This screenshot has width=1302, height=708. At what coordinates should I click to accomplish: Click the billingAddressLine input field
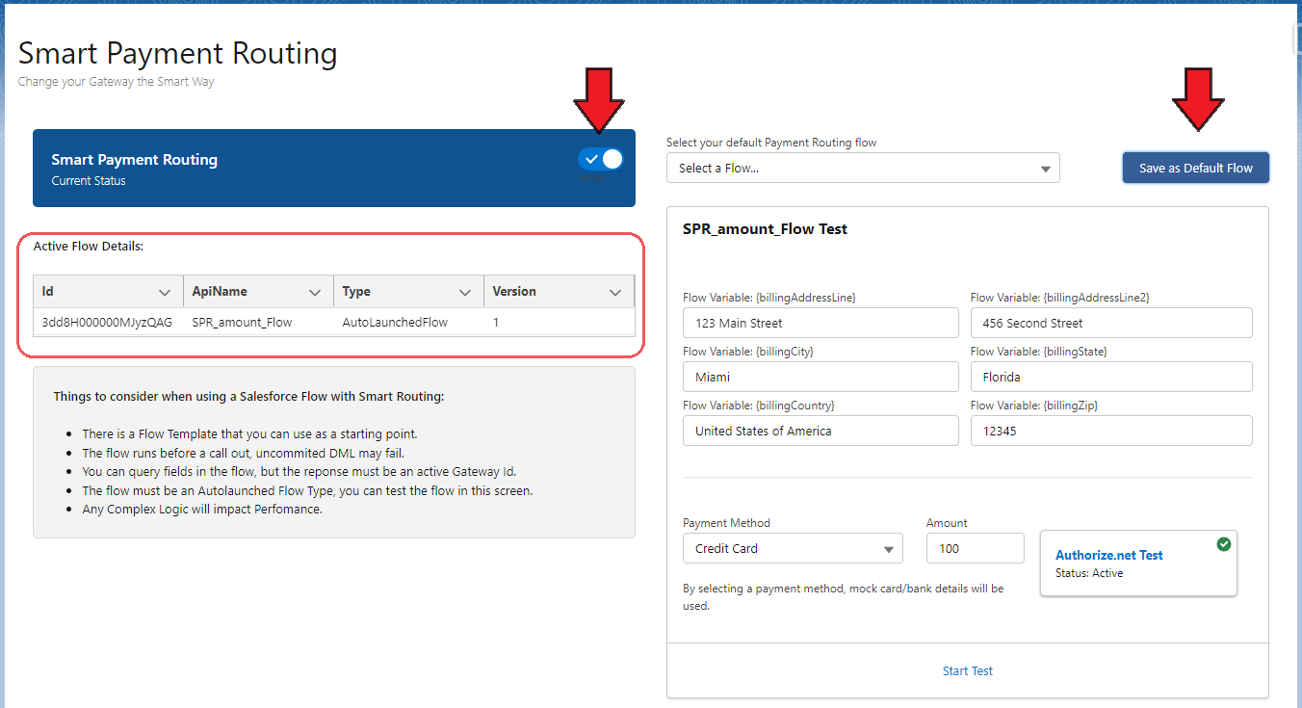(820, 323)
